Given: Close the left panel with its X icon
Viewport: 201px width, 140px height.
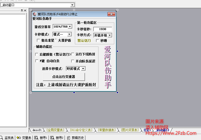Looking at the screenshot, I should click(x=25, y=10).
